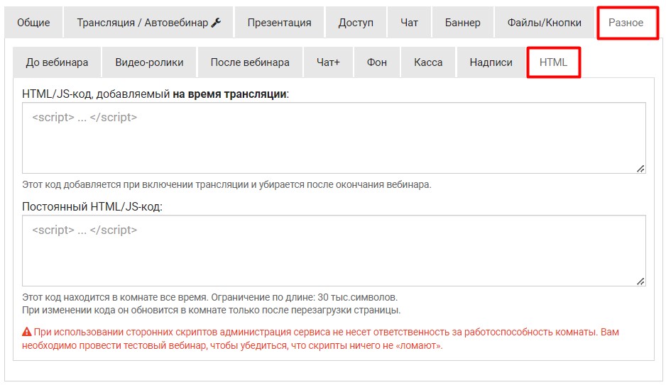Switch to the Презентация tab

tap(279, 23)
